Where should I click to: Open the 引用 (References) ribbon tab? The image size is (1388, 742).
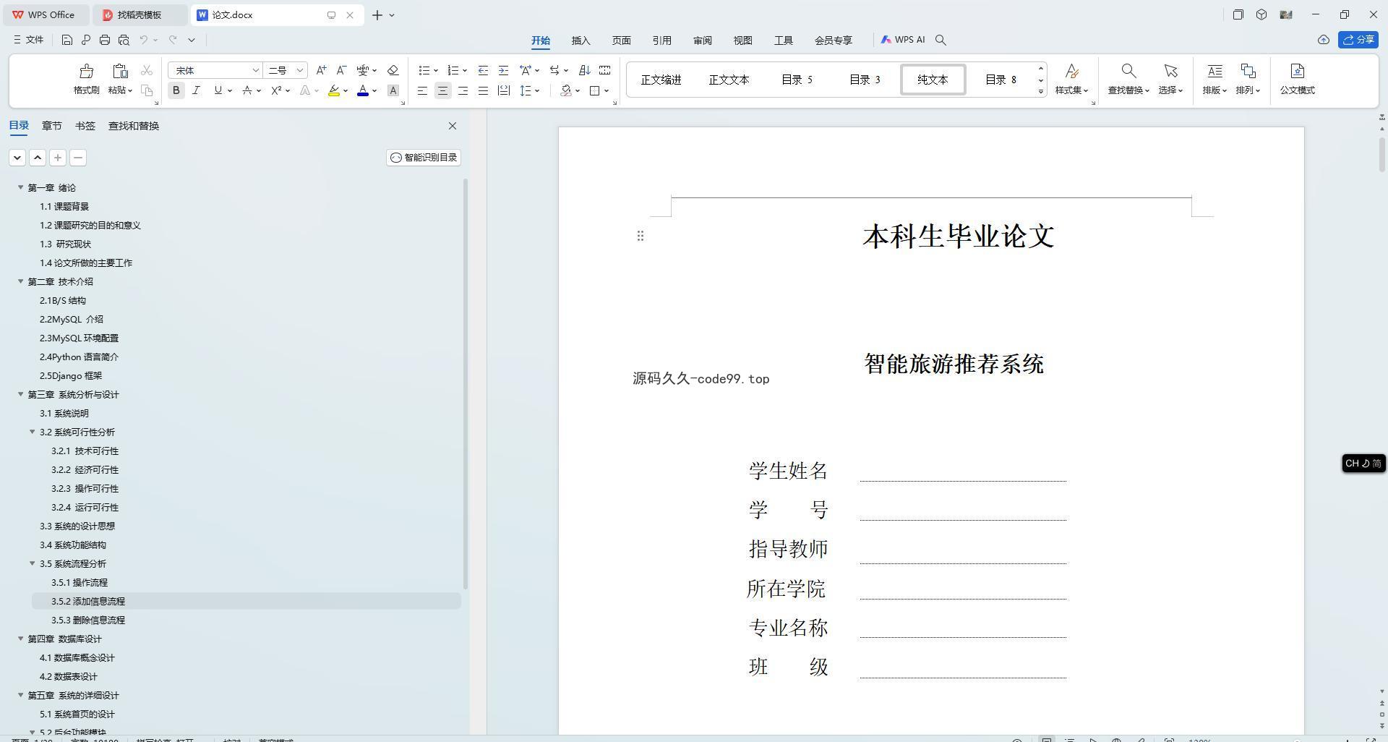click(661, 40)
